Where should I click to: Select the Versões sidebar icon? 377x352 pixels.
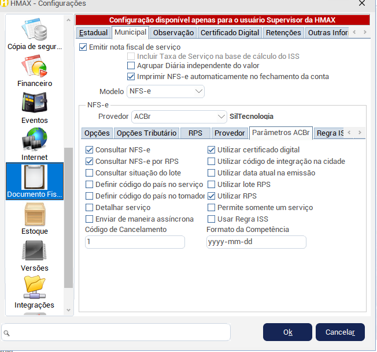(x=34, y=253)
